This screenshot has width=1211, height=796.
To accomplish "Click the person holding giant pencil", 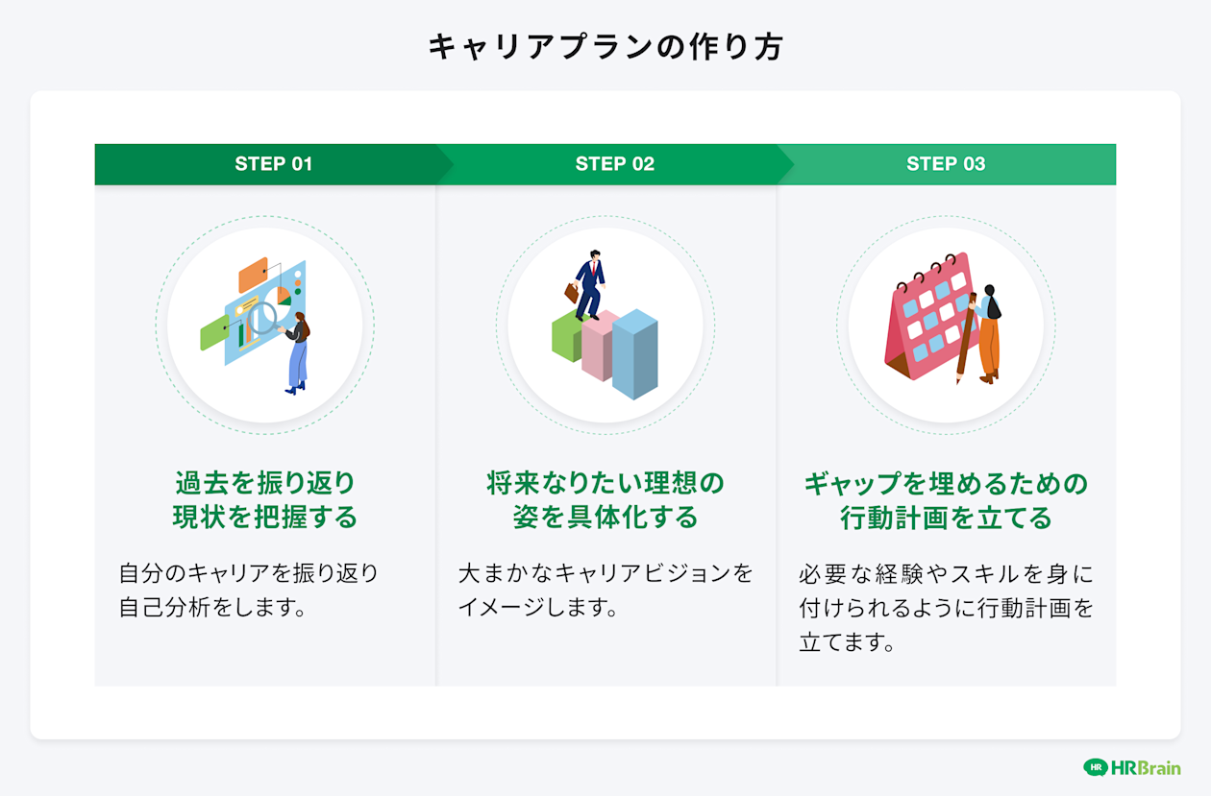I will click(987, 333).
